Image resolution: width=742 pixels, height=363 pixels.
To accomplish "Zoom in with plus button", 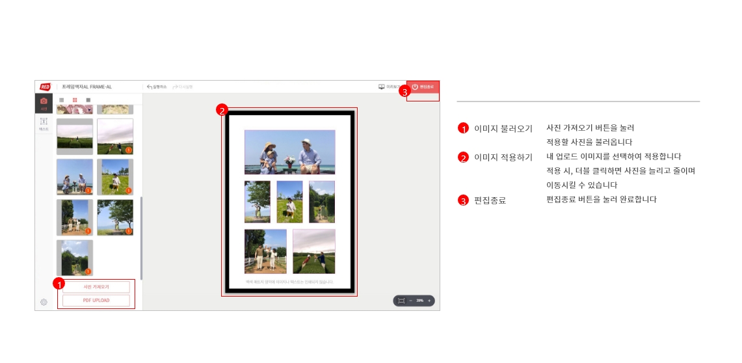I will (429, 301).
